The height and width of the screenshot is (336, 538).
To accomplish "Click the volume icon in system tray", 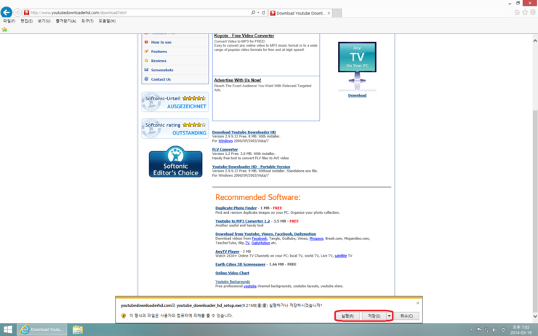I will (495, 330).
